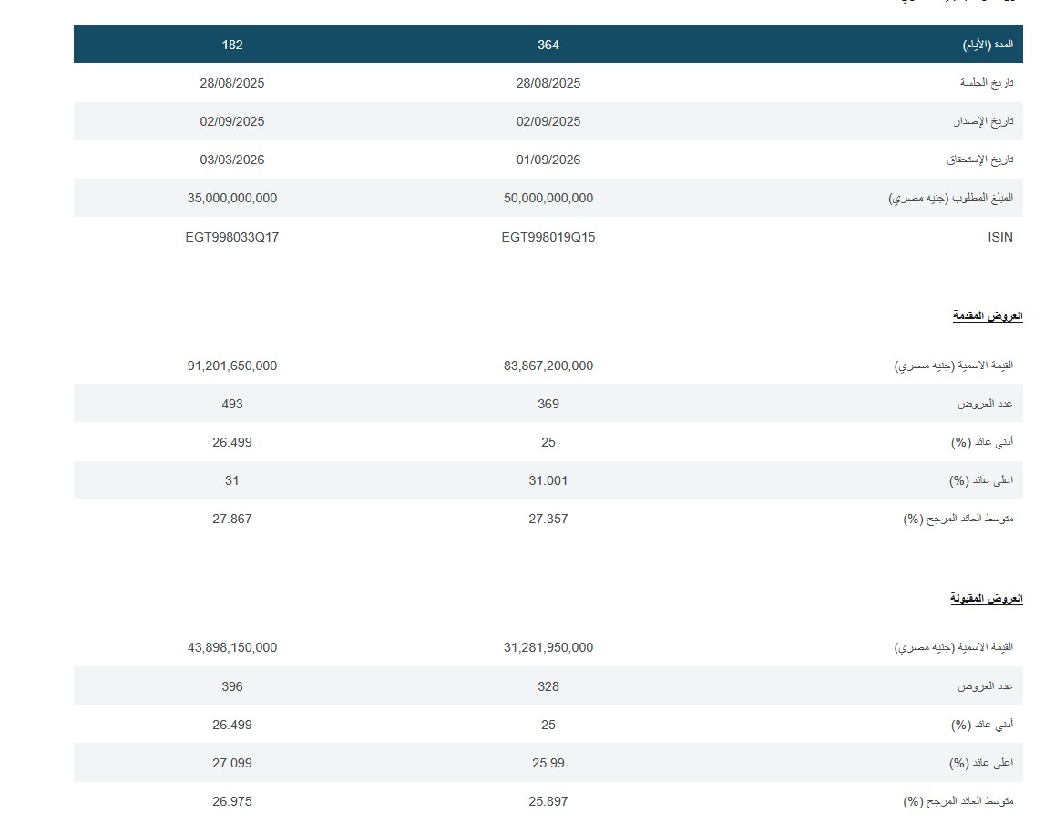Click highest submitted yield 31.001

pyautogui.click(x=548, y=480)
